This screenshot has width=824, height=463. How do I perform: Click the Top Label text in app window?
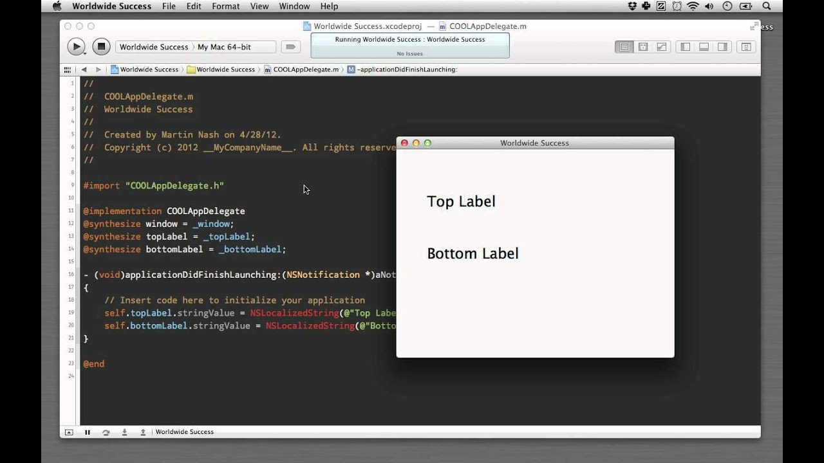pos(461,201)
